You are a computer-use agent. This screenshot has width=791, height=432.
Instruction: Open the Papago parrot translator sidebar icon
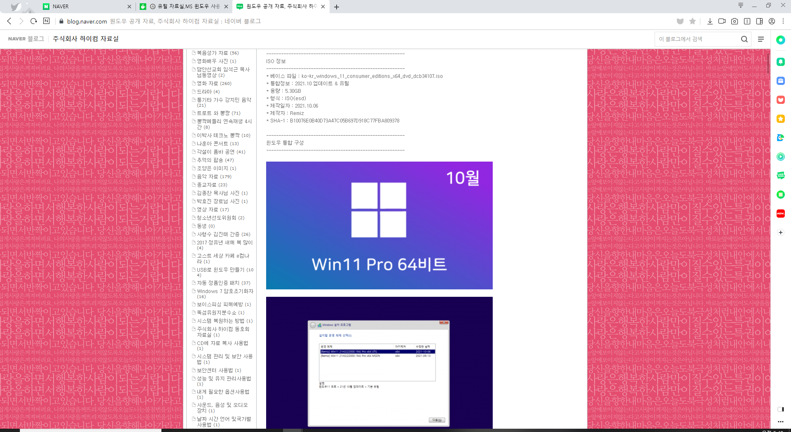point(780,138)
